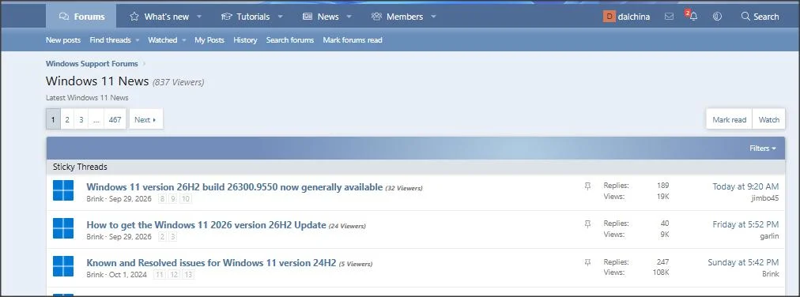This screenshot has width=800, height=297.
Task: Expand the News dropdown arrow
Action: click(x=349, y=17)
